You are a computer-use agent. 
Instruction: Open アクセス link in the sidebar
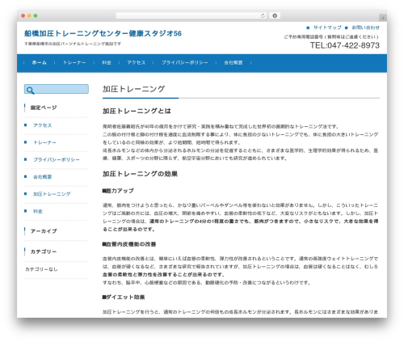(43, 125)
